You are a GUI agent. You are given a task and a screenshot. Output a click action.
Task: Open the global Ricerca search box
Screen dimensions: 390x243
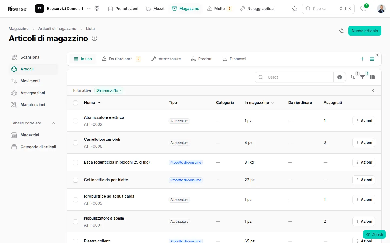tap(328, 9)
